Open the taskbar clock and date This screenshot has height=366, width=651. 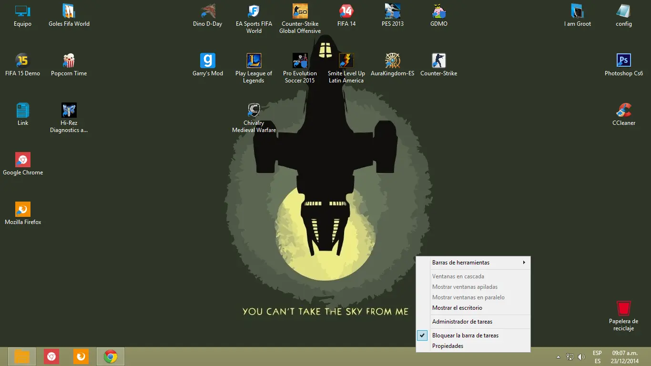click(625, 357)
